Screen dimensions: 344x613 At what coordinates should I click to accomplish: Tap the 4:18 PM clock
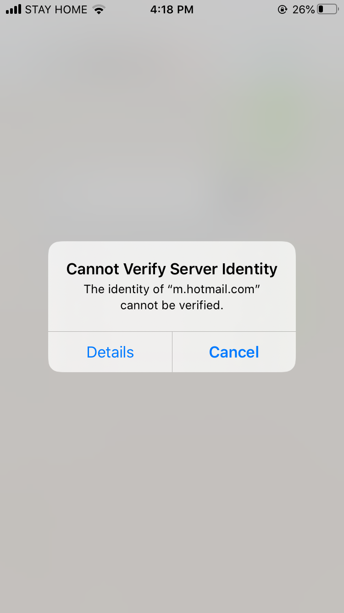(x=172, y=9)
